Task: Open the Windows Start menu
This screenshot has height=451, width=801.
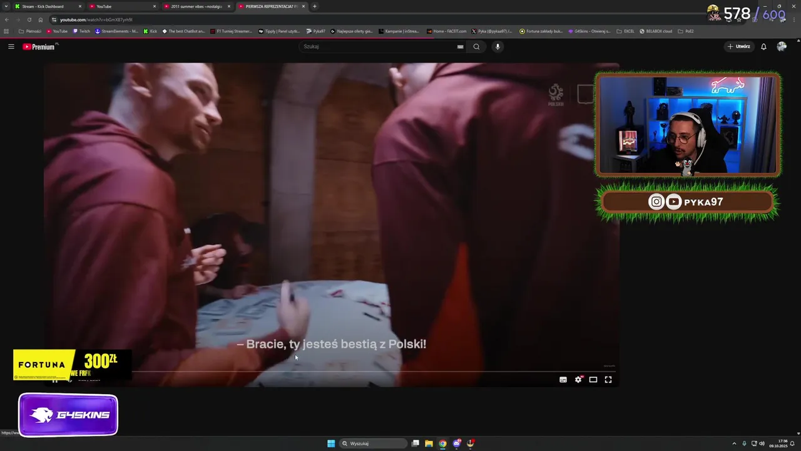Action: coord(331,443)
